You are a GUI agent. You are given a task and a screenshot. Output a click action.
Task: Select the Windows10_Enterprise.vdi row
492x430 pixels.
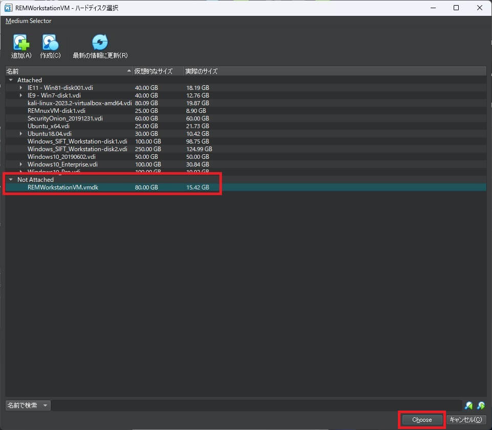tap(245, 164)
